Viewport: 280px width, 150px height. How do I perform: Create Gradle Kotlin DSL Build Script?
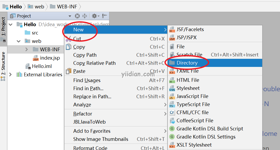pos(215,129)
